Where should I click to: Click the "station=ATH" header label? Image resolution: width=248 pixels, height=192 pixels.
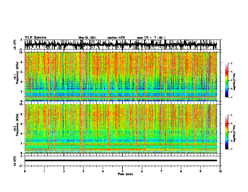point(116,38)
